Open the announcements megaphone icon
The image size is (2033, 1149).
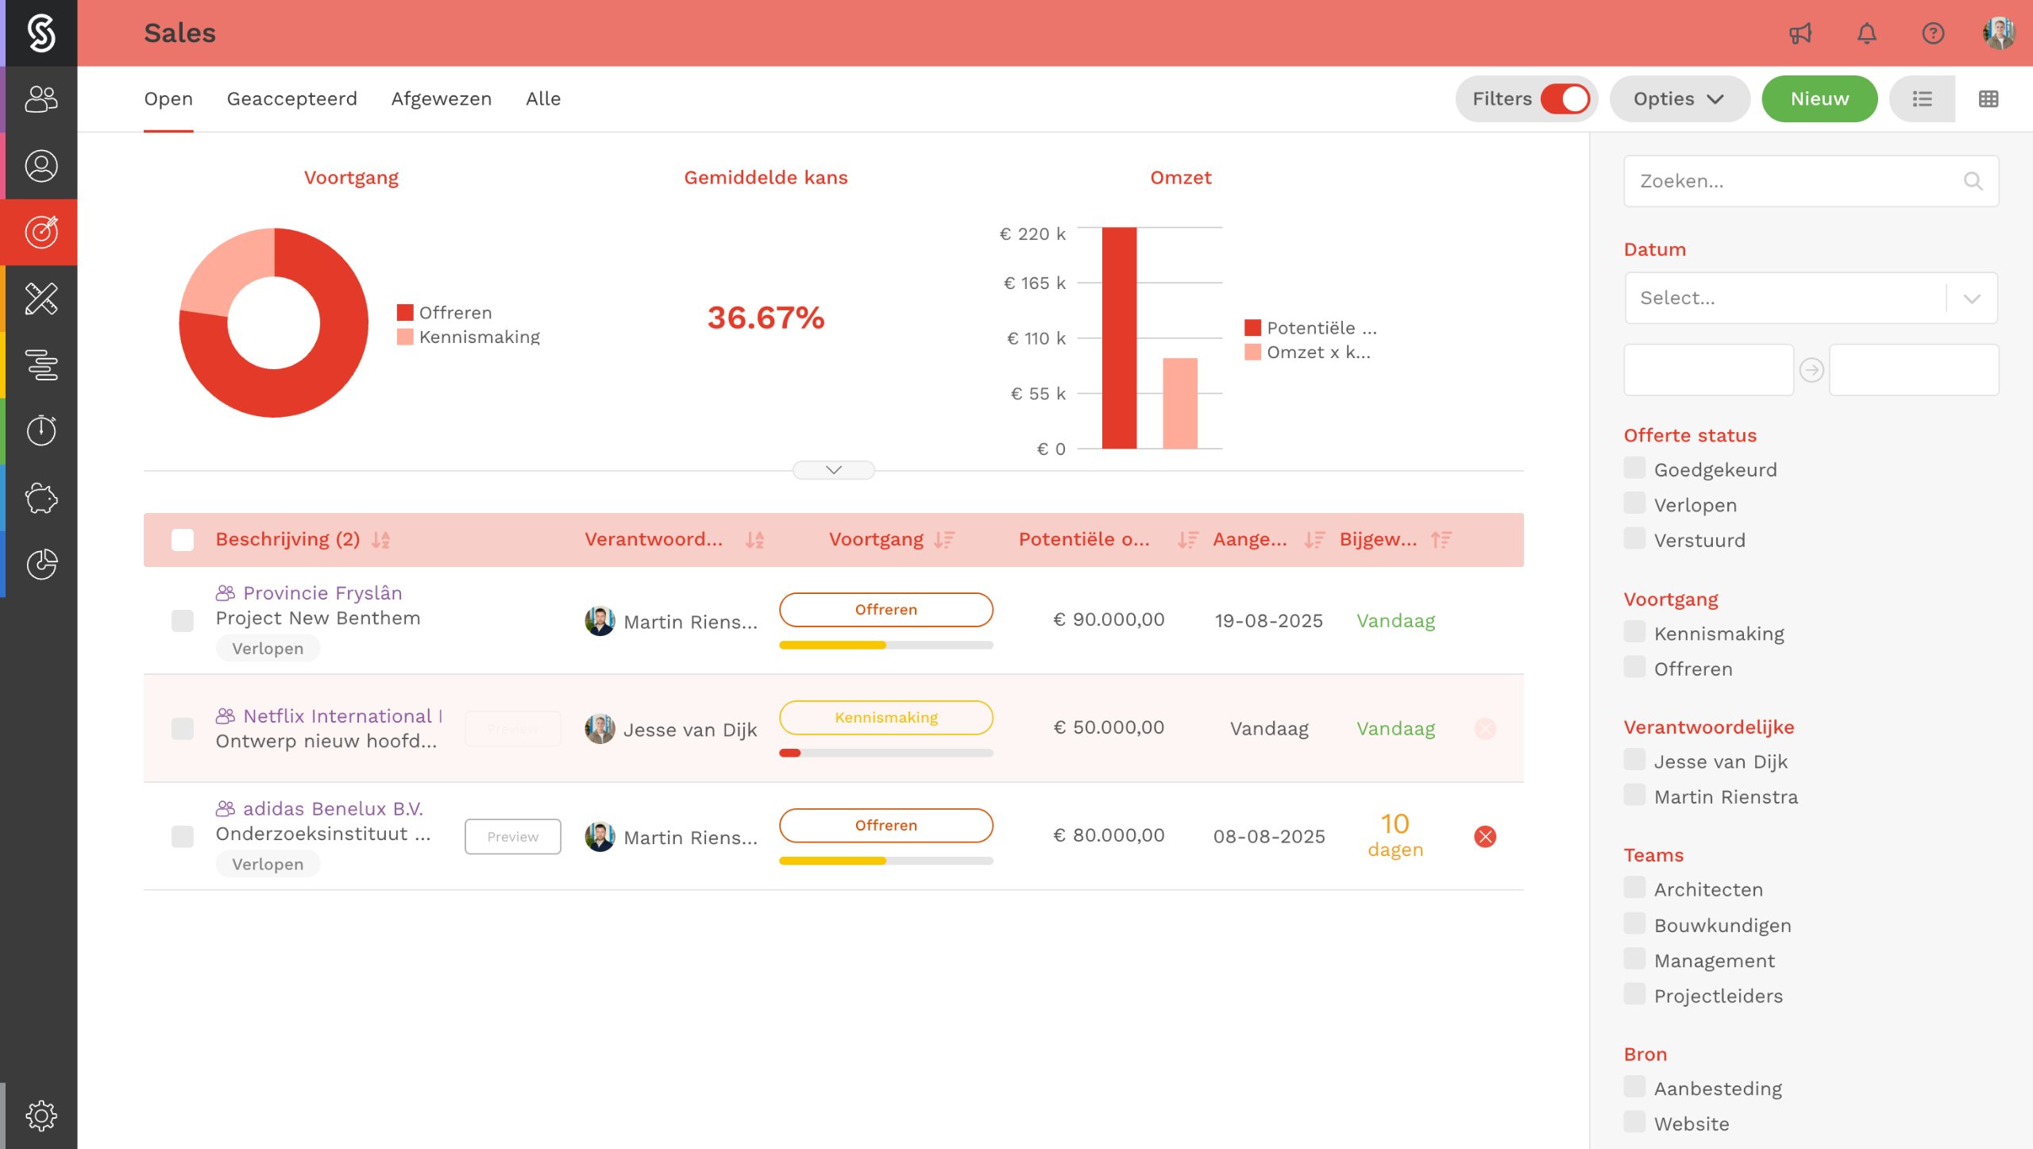(1800, 33)
